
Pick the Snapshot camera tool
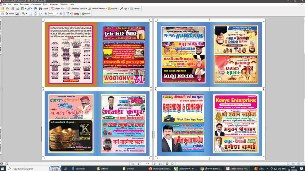click(x=17, y=14)
